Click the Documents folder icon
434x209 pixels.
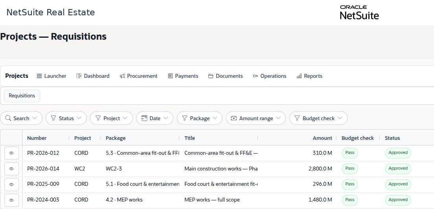point(211,76)
